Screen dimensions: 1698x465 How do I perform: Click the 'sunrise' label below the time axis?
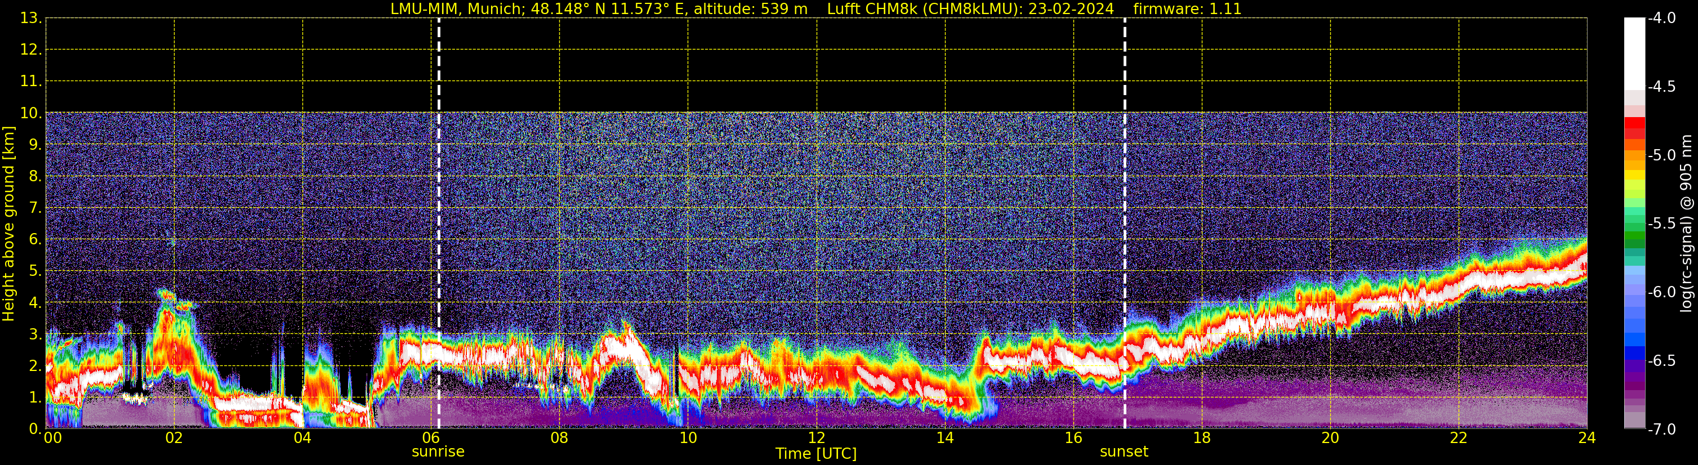pos(438,452)
